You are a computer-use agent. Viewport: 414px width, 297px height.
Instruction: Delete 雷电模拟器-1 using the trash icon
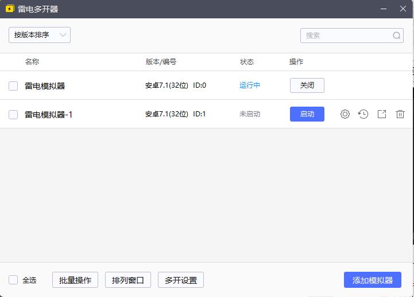400,114
